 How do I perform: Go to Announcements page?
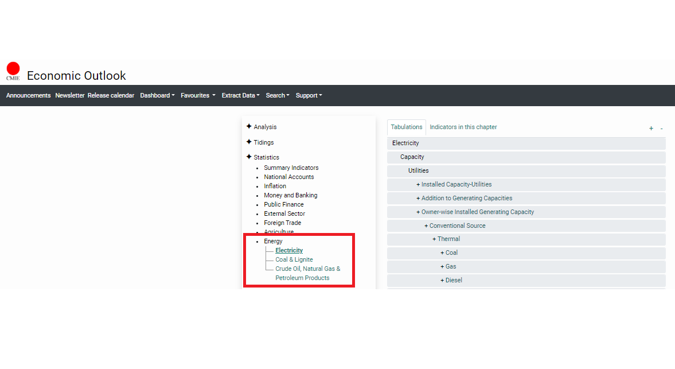click(28, 95)
